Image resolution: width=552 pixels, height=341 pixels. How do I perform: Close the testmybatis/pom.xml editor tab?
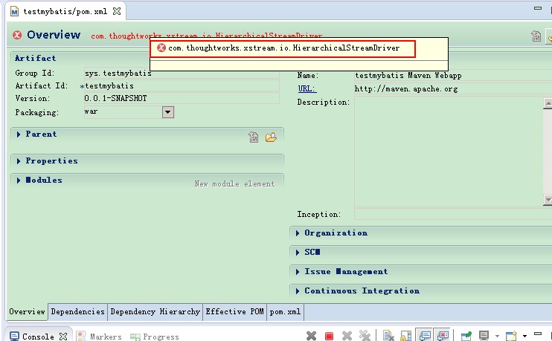(x=117, y=11)
